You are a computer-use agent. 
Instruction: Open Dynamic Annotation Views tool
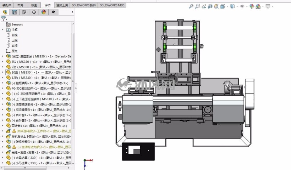click(x=216, y=6)
